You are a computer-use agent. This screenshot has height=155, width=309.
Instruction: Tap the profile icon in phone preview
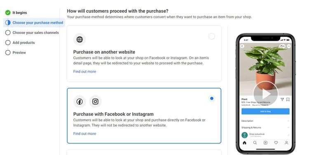(286, 143)
